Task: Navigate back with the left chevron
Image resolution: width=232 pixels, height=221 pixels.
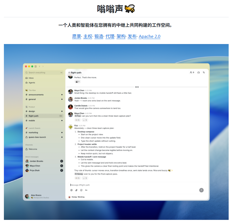Action: tap(40, 66)
